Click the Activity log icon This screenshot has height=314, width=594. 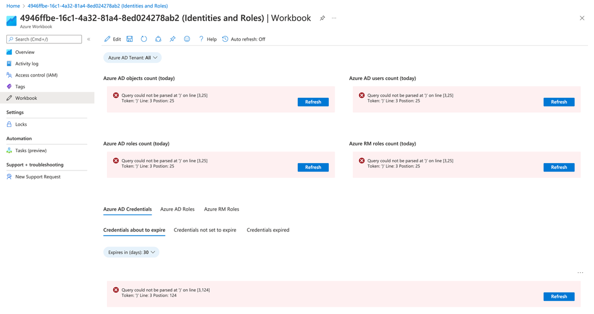(9, 63)
